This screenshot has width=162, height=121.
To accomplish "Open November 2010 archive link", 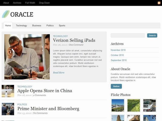I will click(x=118, y=50).
